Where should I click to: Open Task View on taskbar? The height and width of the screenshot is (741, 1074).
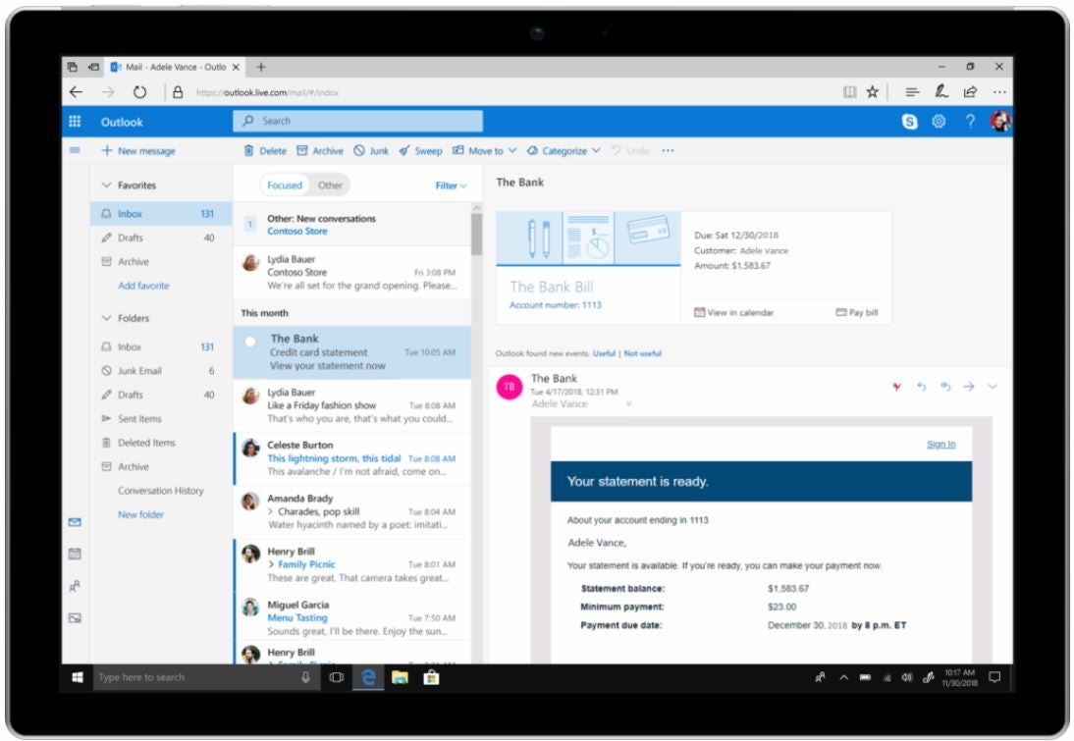(x=337, y=677)
